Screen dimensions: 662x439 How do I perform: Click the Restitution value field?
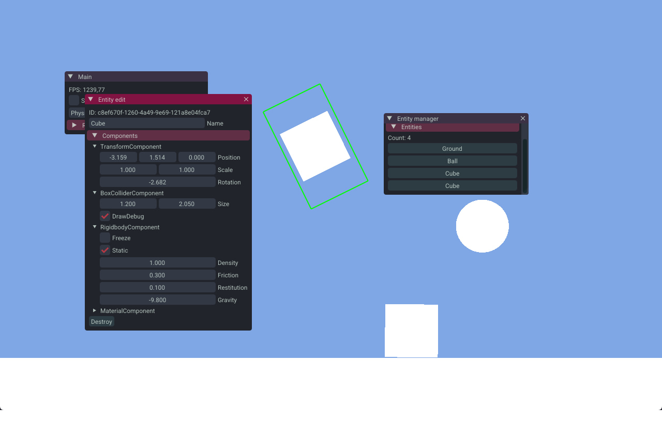click(x=158, y=287)
